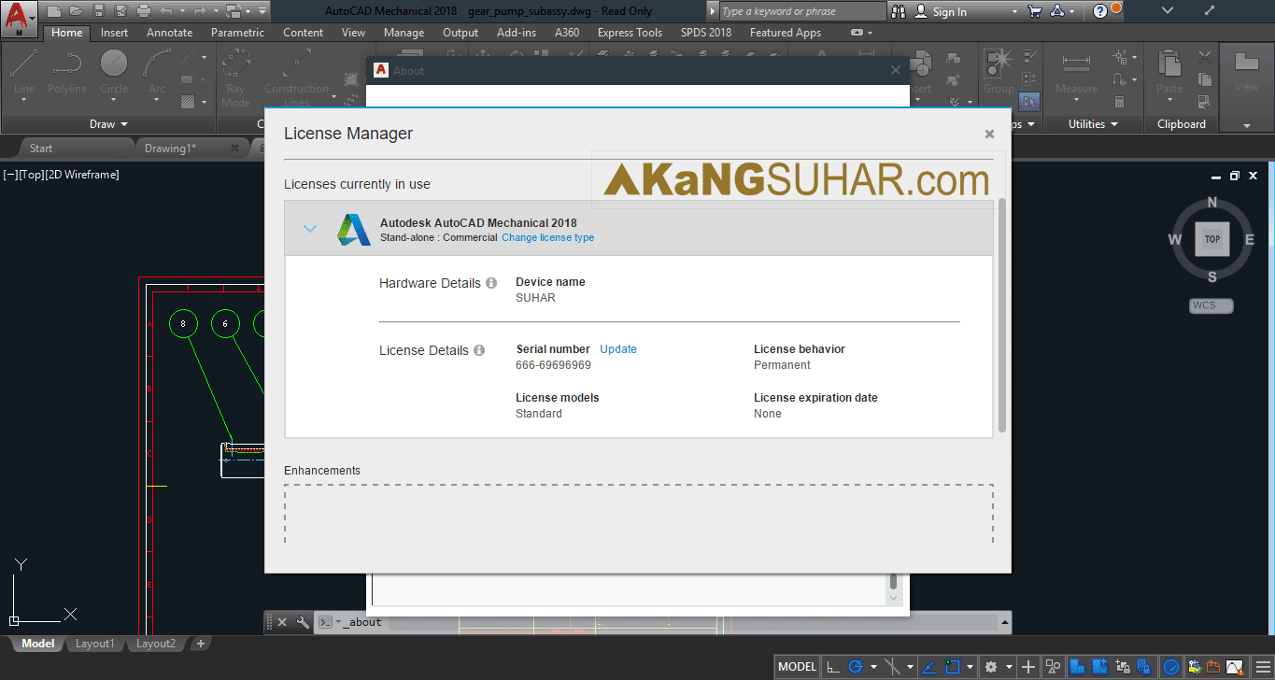Toggle MODEL space button in status bar
Image resolution: width=1275 pixels, height=680 pixels.
coord(797,667)
